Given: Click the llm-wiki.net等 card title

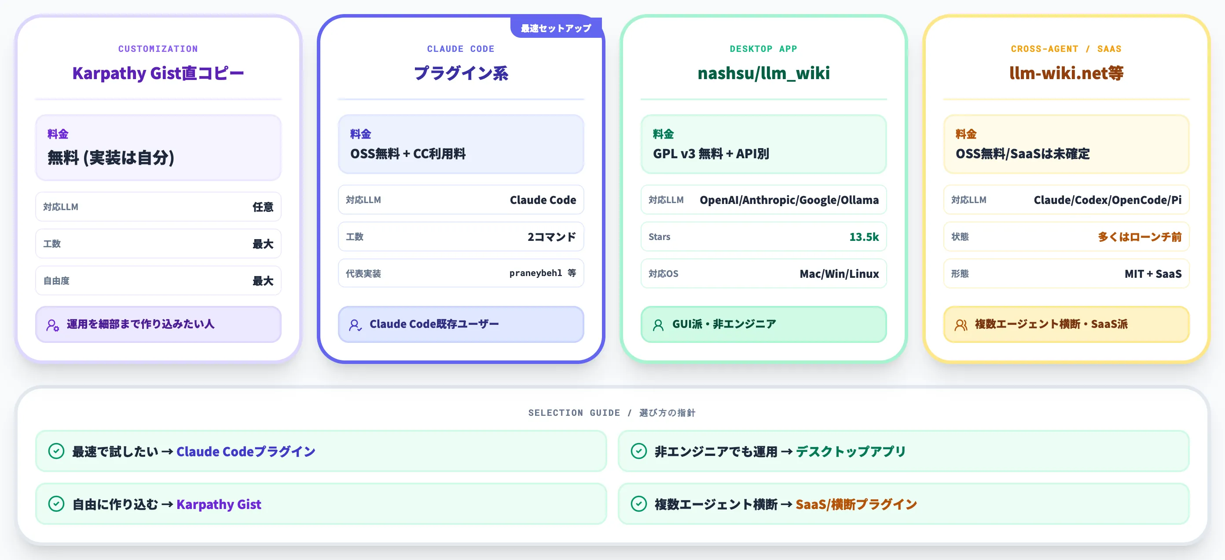Looking at the screenshot, I should coord(1066,73).
